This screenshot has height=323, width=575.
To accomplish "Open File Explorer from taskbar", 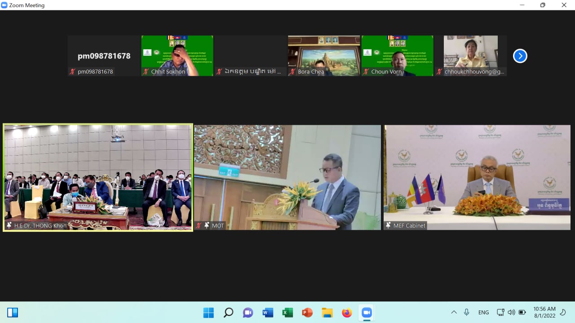I will [327, 313].
